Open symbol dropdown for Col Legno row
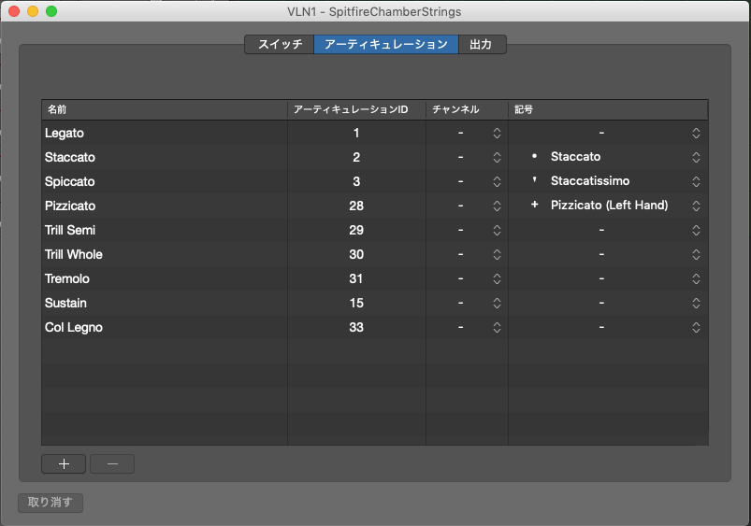This screenshot has height=526, width=751. 696,327
